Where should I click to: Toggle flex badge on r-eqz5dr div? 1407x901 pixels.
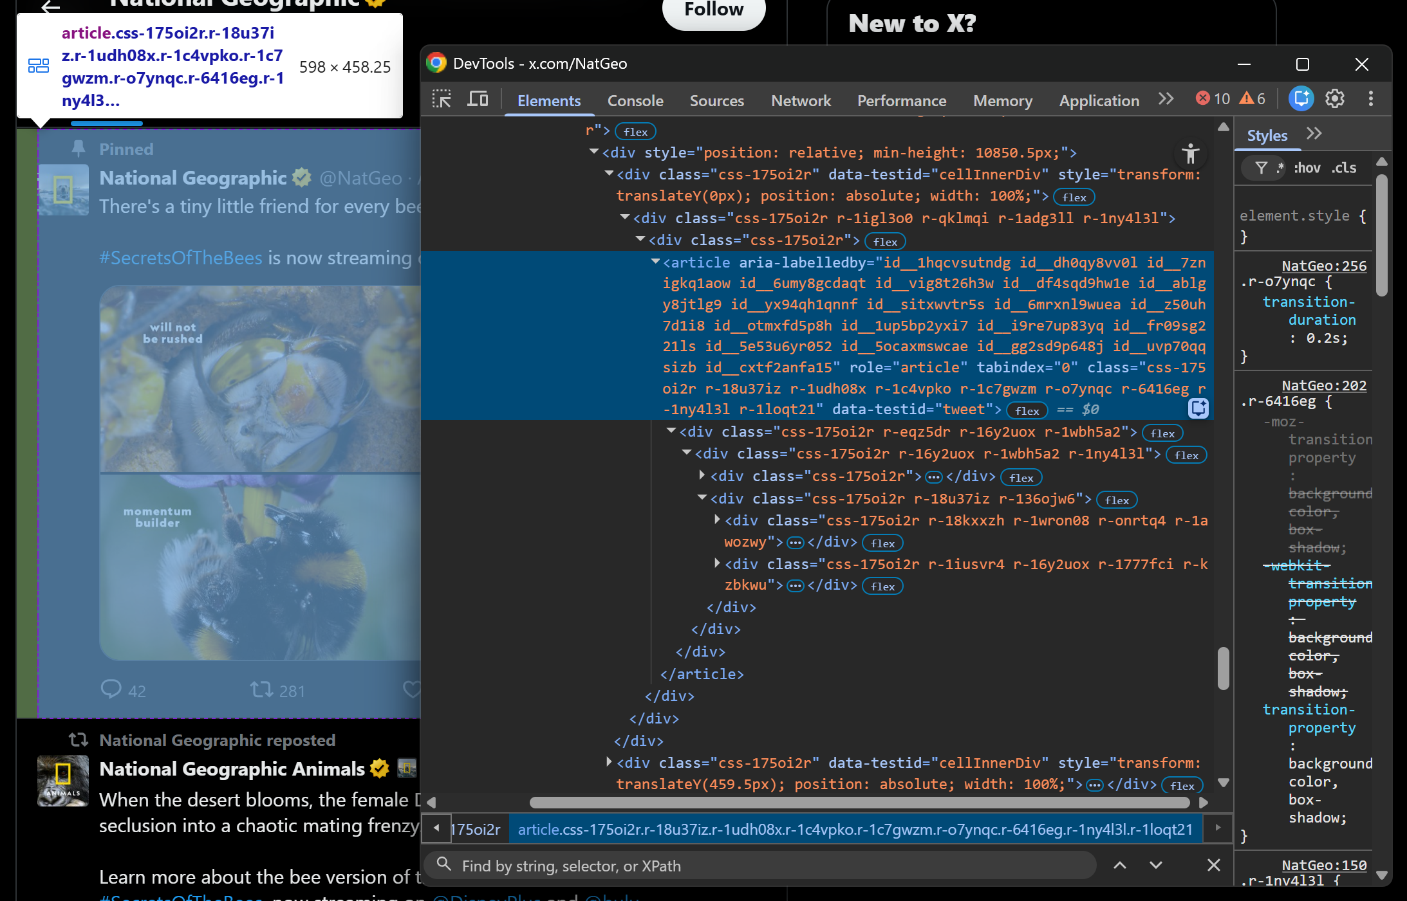coord(1162,433)
